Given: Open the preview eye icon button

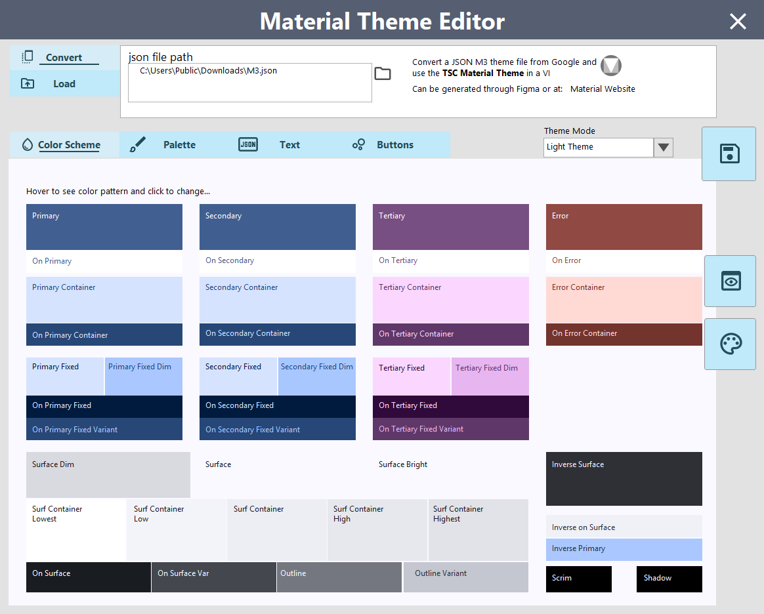Looking at the screenshot, I should pos(730,281).
